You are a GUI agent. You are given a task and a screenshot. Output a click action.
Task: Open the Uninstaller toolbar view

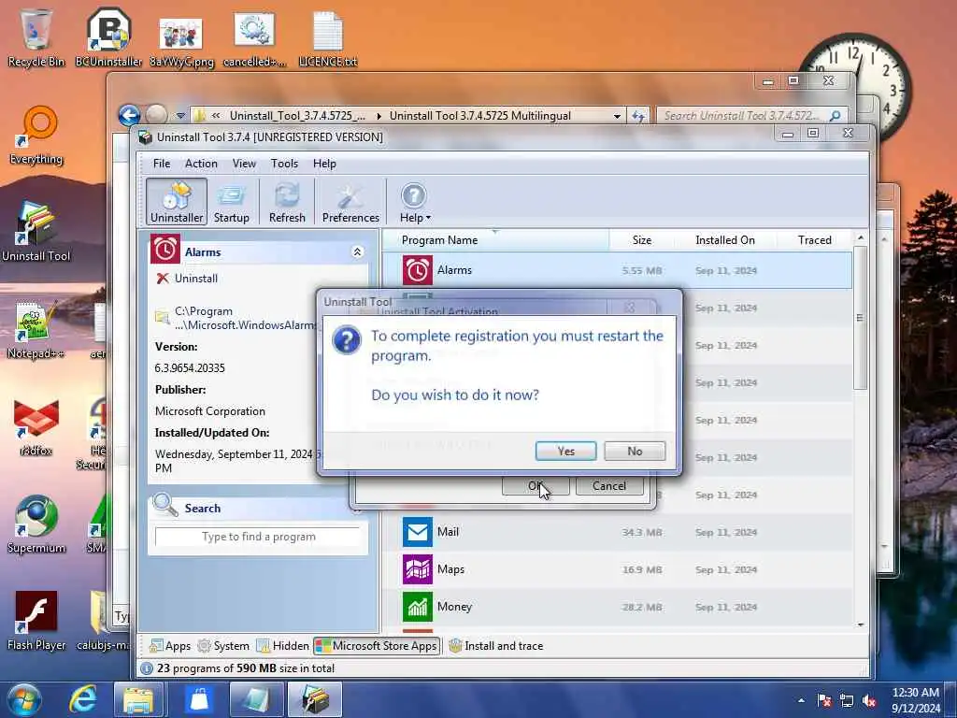[177, 202]
